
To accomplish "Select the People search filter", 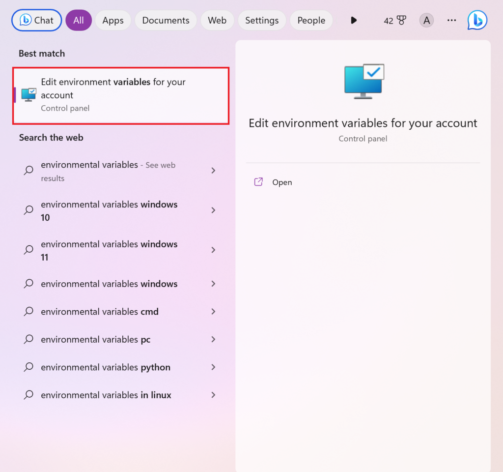I will [311, 20].
